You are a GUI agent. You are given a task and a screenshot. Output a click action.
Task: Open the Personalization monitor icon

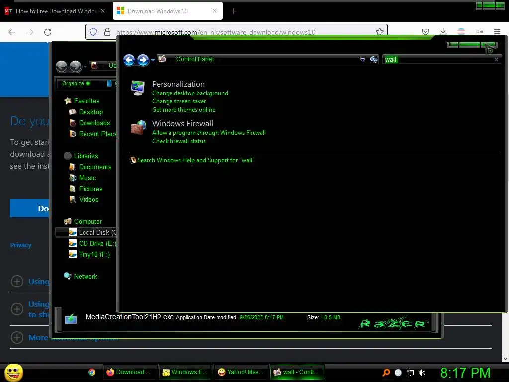click(138, 88)
